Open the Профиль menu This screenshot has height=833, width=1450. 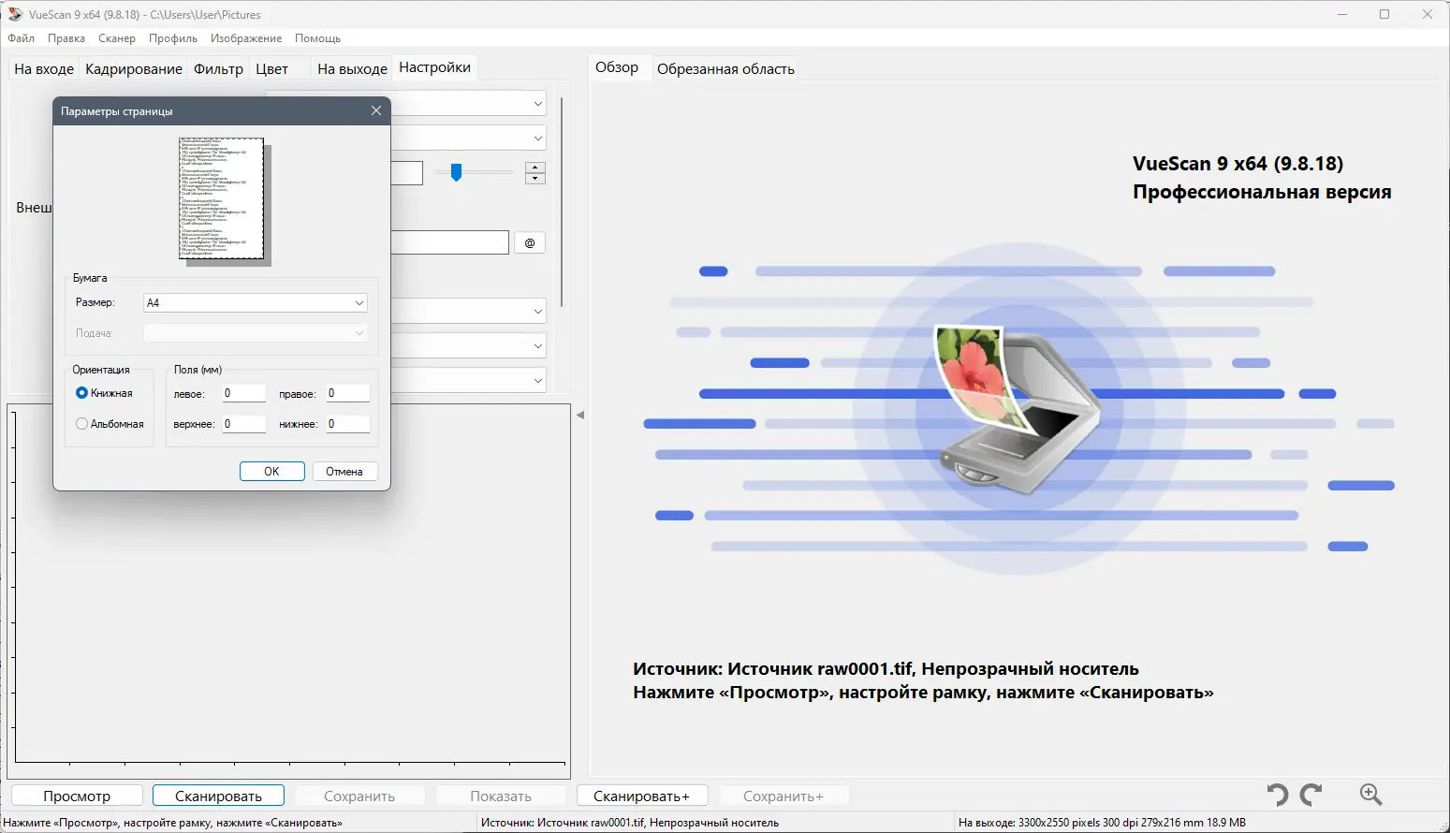[x=173, y=38]
